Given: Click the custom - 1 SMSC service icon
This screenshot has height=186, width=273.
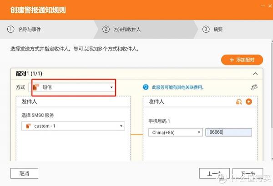Looking at the screenshot, I should click(x=28, y=126).
